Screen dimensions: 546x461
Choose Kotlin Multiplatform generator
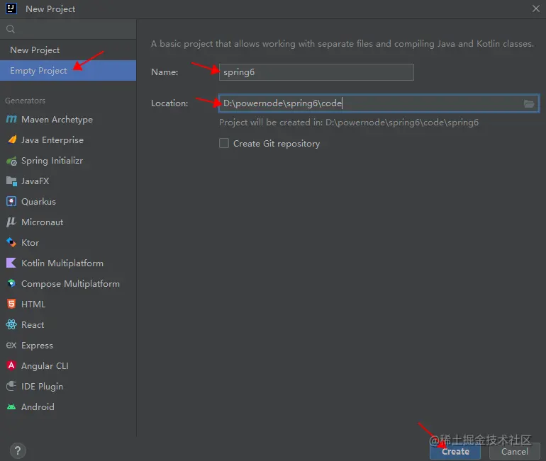[x=68, y=263]
